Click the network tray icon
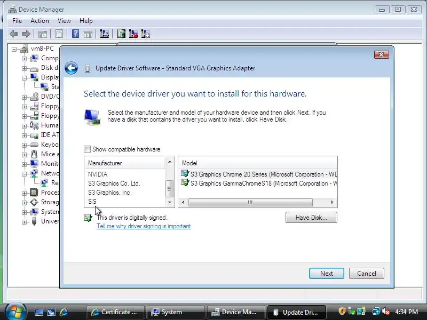This screenshot has height=320, width=427. point(376,311)
